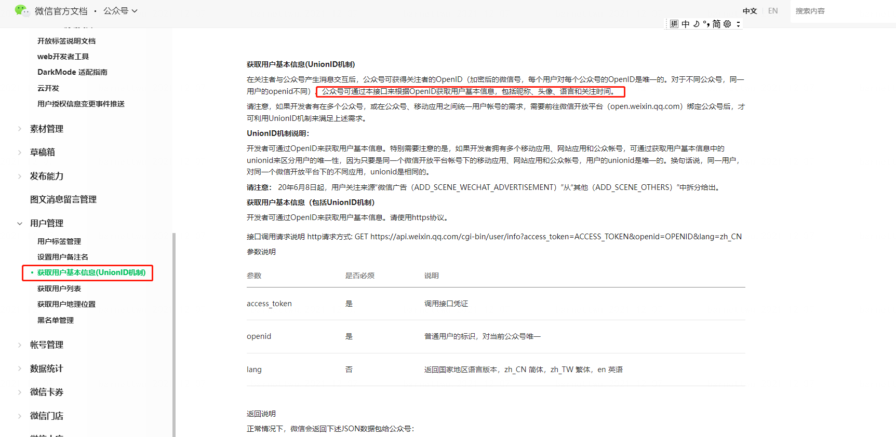Open 设置用户备注名 in sidebar
Image resolution: width=896 pixels, height=437 pixels.
point(63,257)
